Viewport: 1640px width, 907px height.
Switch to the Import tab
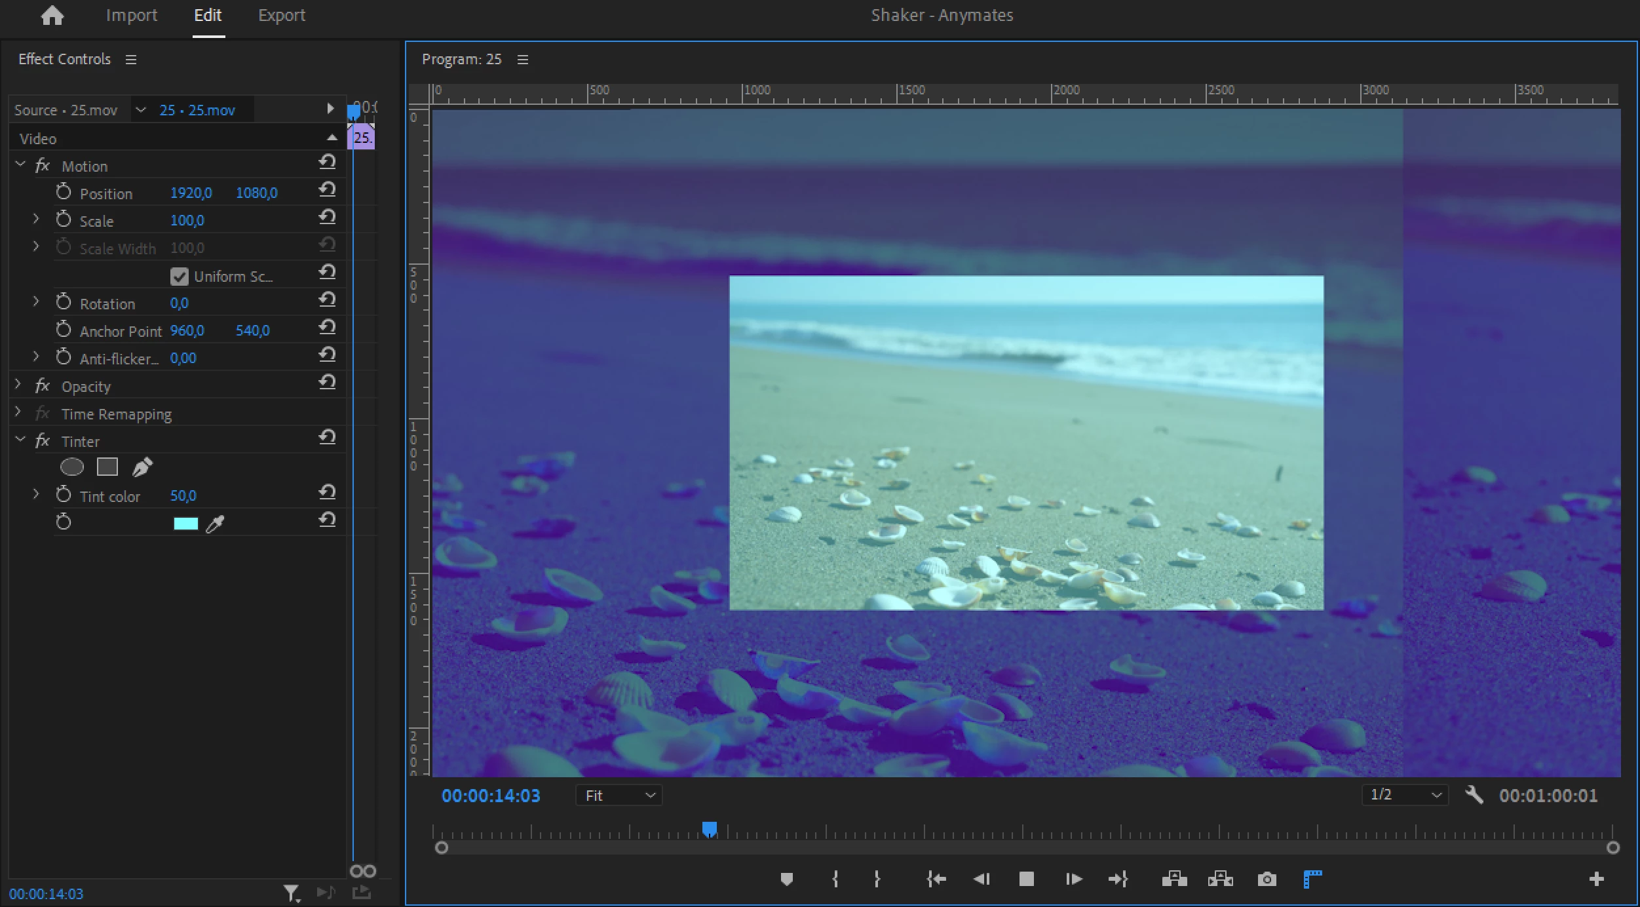(131, 15)
